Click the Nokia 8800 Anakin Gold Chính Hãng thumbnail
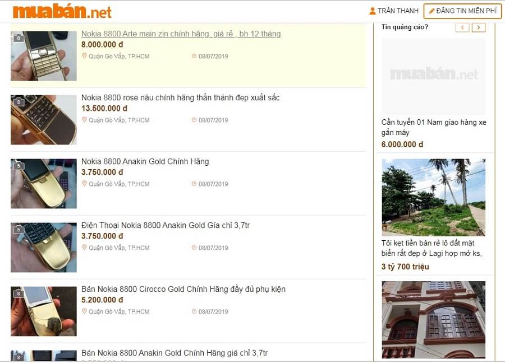505x364 pixels. [43, 184]
